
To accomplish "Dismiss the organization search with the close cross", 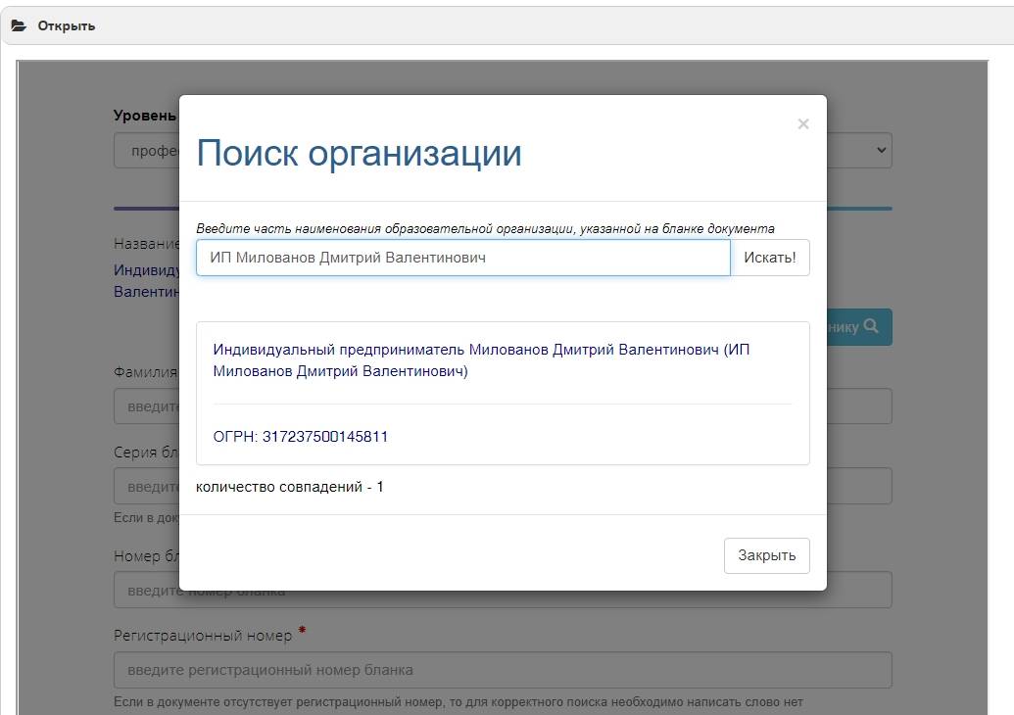I will pyautogui.click(x=802, y=122).
